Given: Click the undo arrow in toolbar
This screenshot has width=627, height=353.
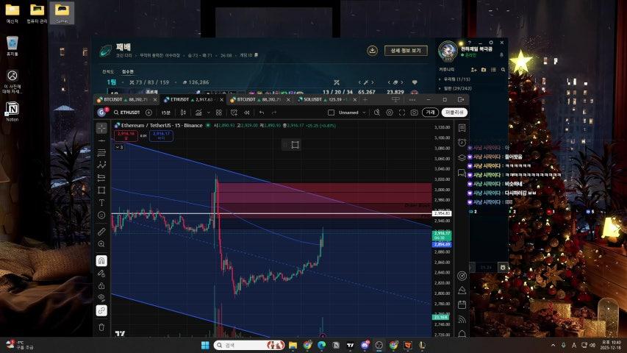Looking at the screenshot, I should (x=262, y=113).
